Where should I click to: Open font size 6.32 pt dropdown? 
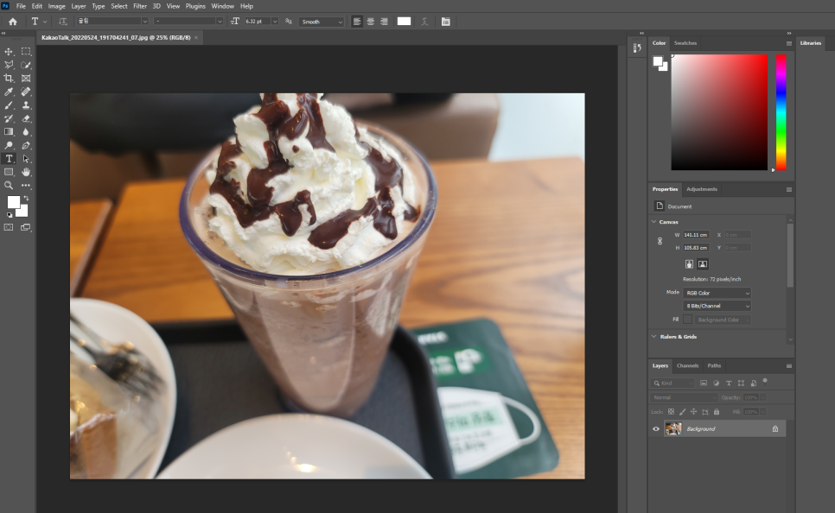(x=275, y=22)
